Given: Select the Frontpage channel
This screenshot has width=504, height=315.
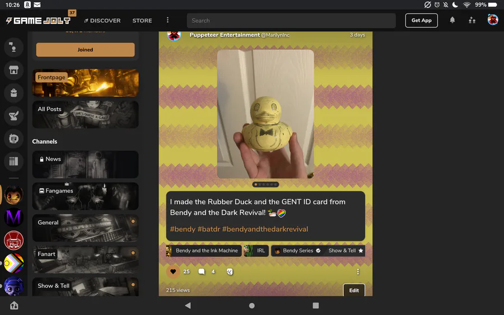Looking at the screenshot, I should point(85,83).
